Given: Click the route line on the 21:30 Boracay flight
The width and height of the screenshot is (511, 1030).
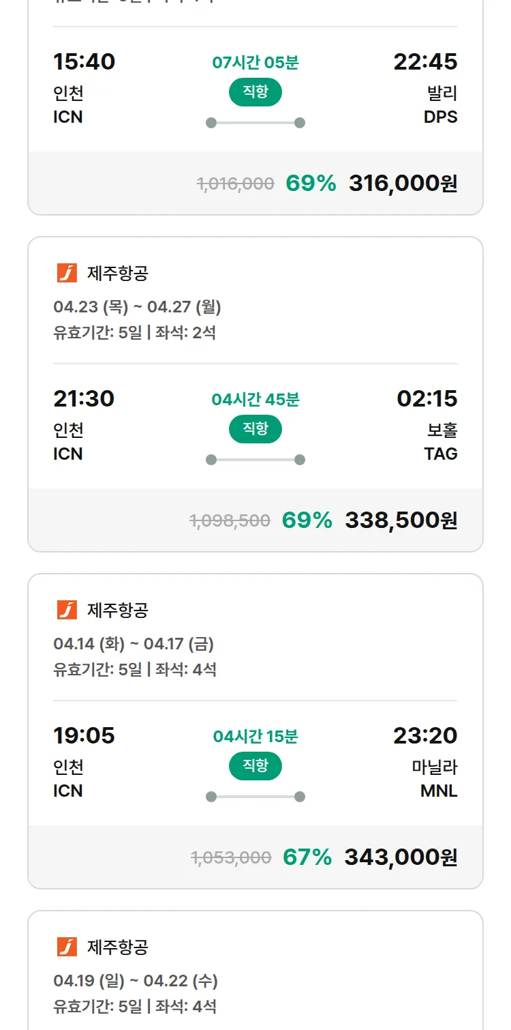Looking at the screenshot, I should pyautogui.click(x=255, y=460).
